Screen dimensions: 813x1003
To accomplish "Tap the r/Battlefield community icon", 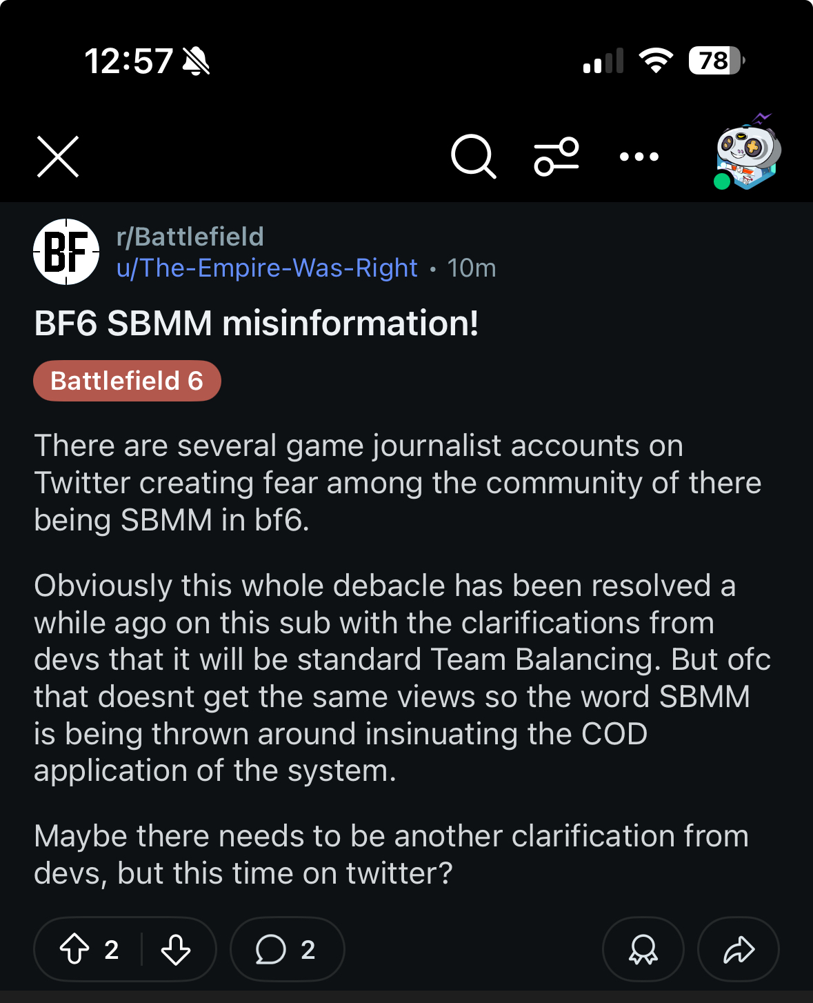I will pos(66,252).
